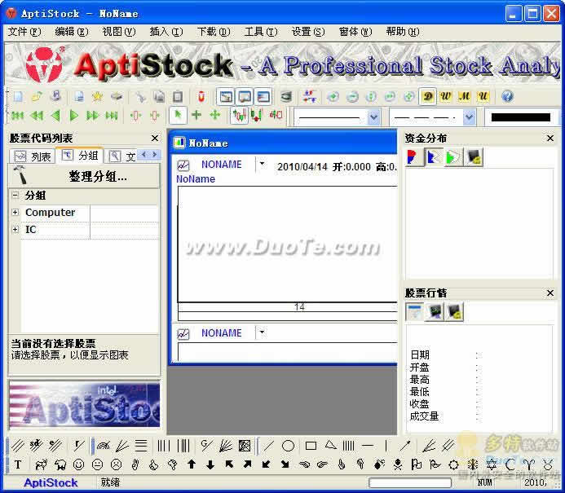Click the AptiStock status bar link
This screenshot has width=565, height=493.
pyautogui.click(x=51, y=483)
